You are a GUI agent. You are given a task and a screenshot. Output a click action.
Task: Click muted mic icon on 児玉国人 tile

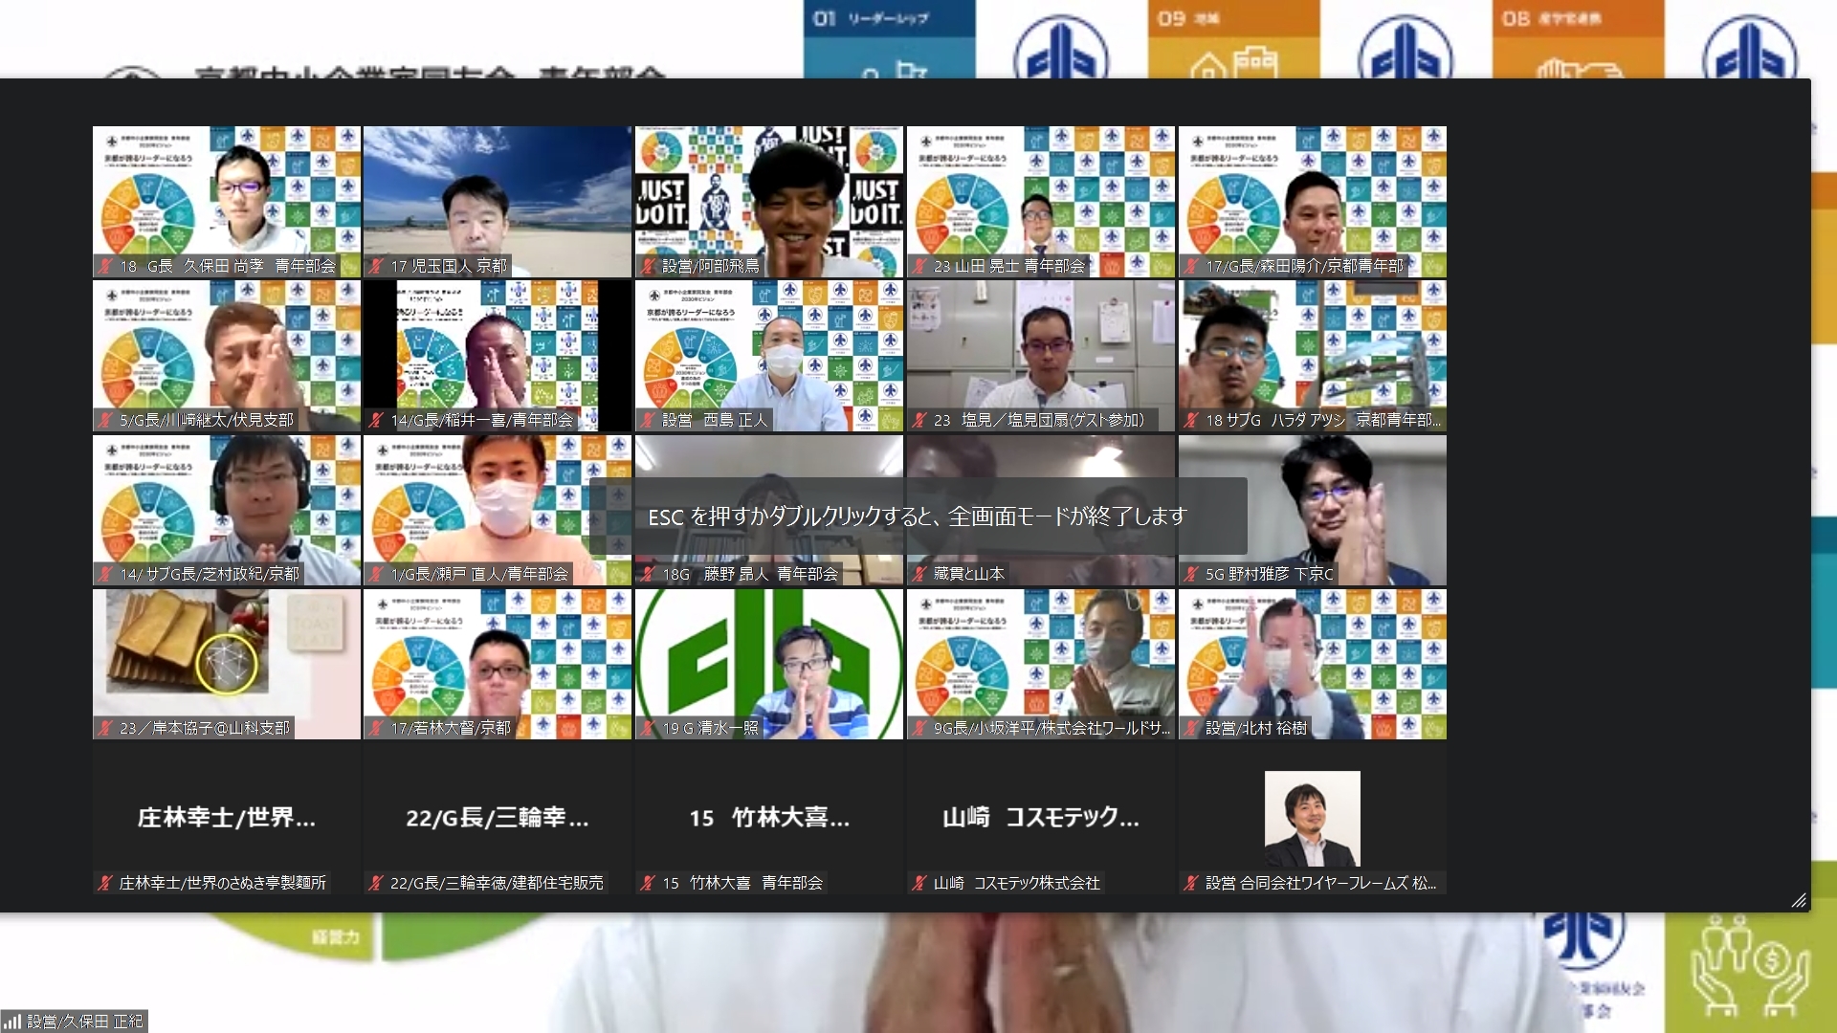376,266
